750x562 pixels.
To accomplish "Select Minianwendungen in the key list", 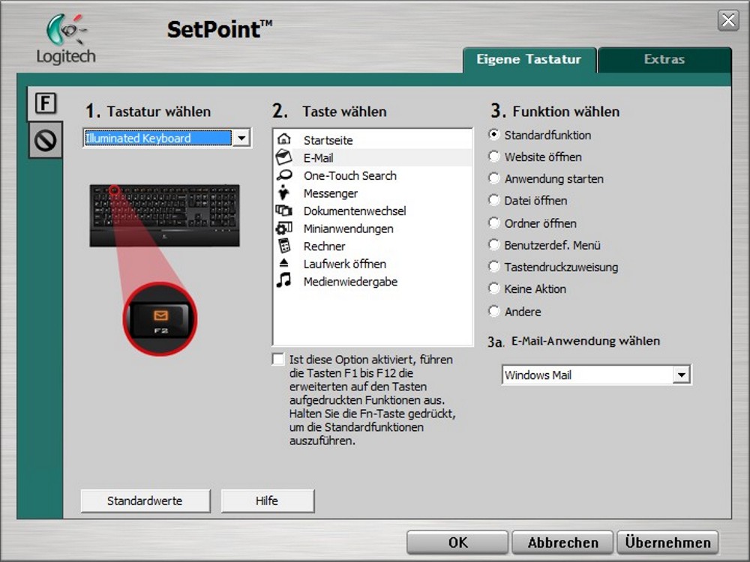I will (x=373, y=229).
